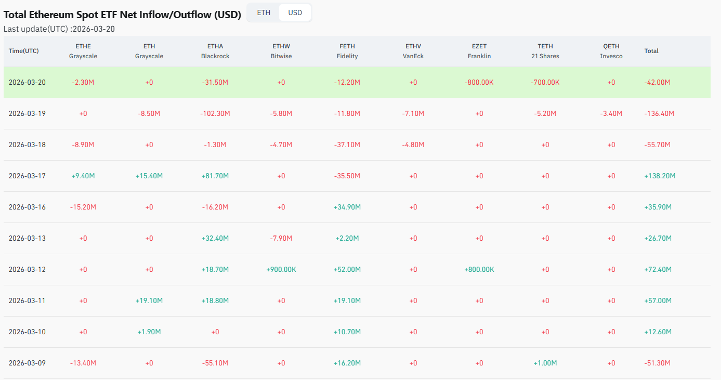Viewport: 721px width, 380px height.
Task: Click the +900.00K Bitwise inflow value
Action: 281,269
